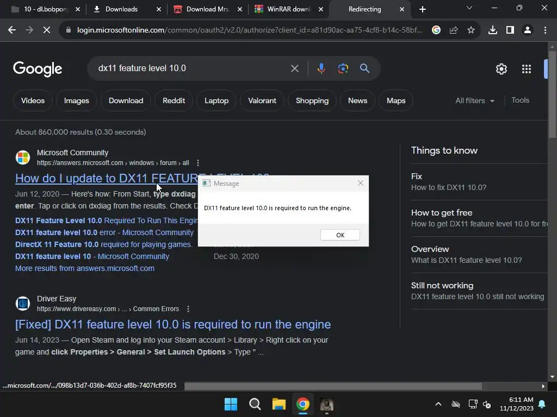Open File Explorer from taskbar
The width and height of the screenshot is (557, 417).
click(279, 404)
